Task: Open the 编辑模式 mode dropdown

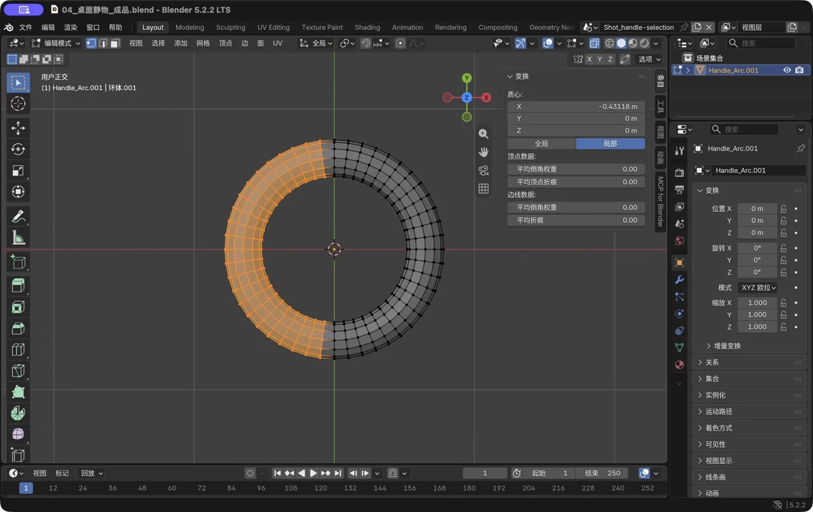Action: click(x=56, y=43)
